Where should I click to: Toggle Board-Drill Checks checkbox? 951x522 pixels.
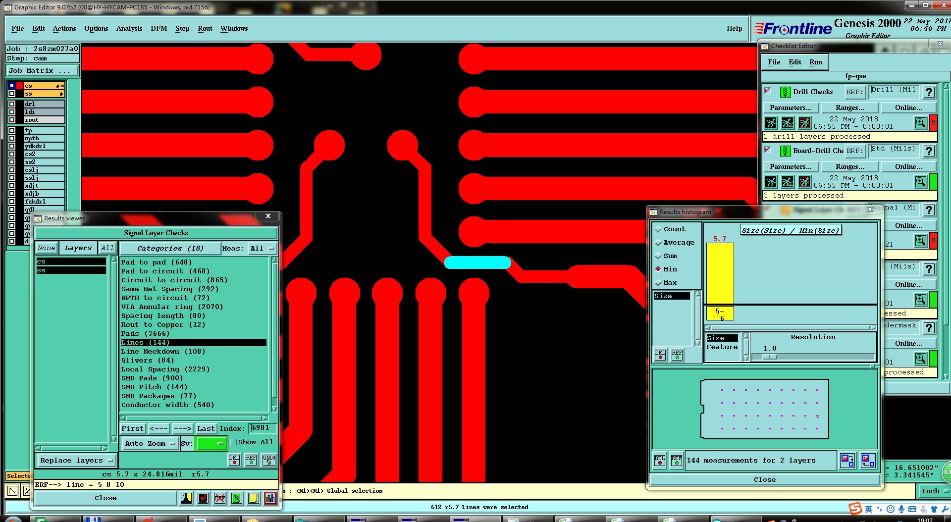(x=768, y=150)
